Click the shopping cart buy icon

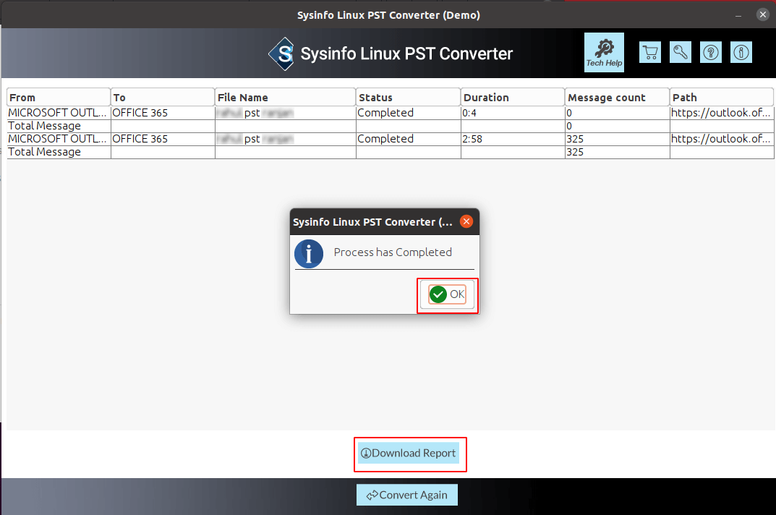pos(650,53)
